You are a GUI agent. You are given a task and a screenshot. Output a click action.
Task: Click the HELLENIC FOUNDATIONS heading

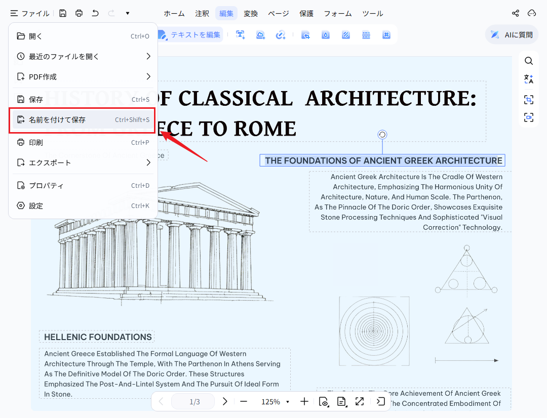pyautogui.click(x=98, y=337)
